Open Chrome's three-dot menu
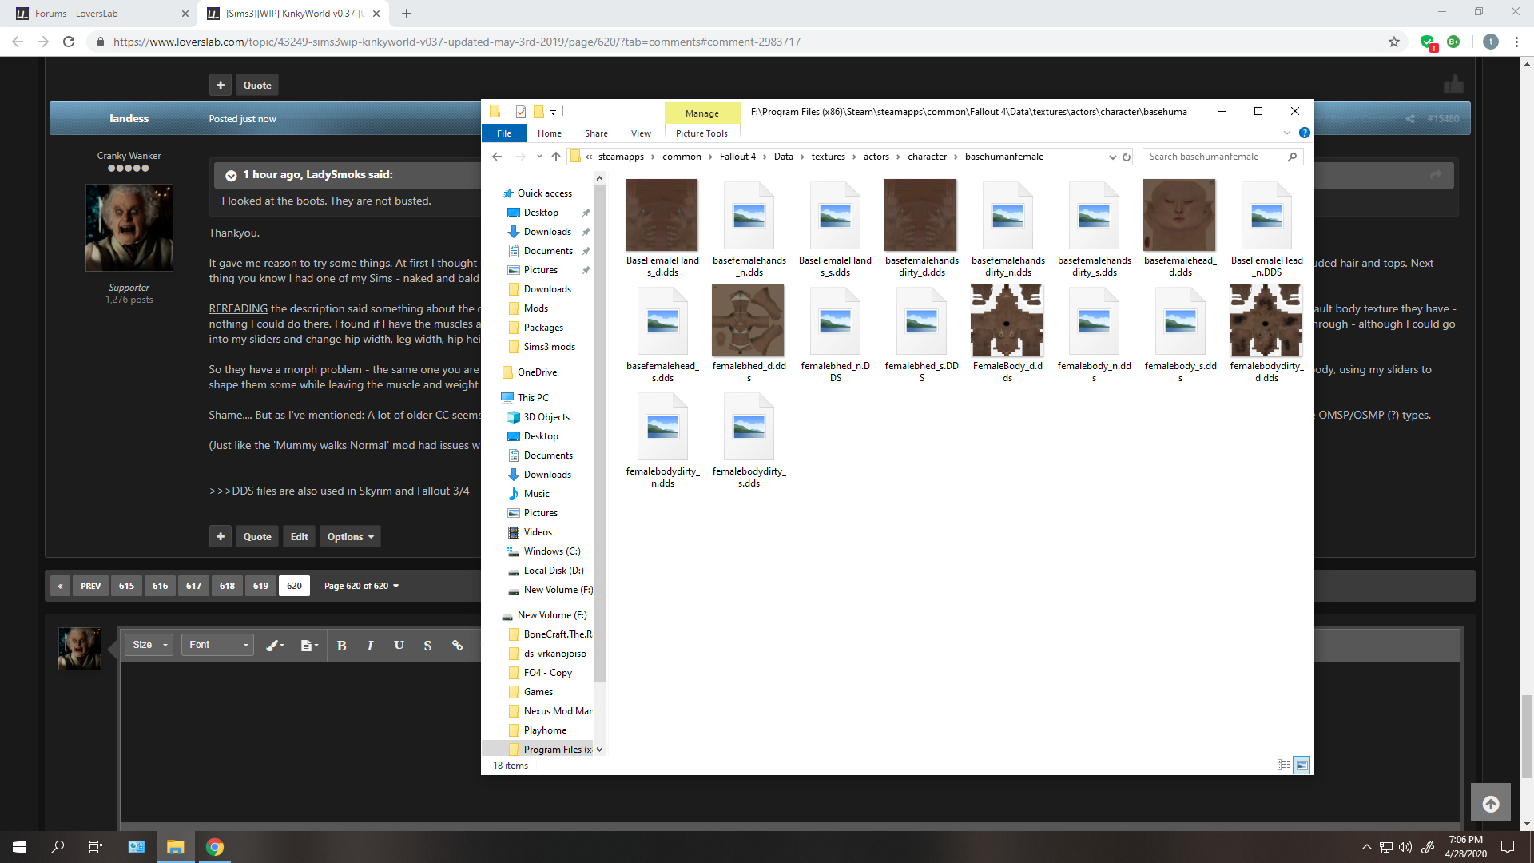This screenshot has height=863, width=1534. tap(1516, 42)
